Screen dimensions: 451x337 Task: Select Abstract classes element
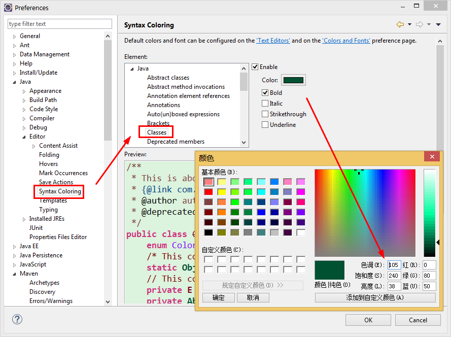click(x=168, y=78)
